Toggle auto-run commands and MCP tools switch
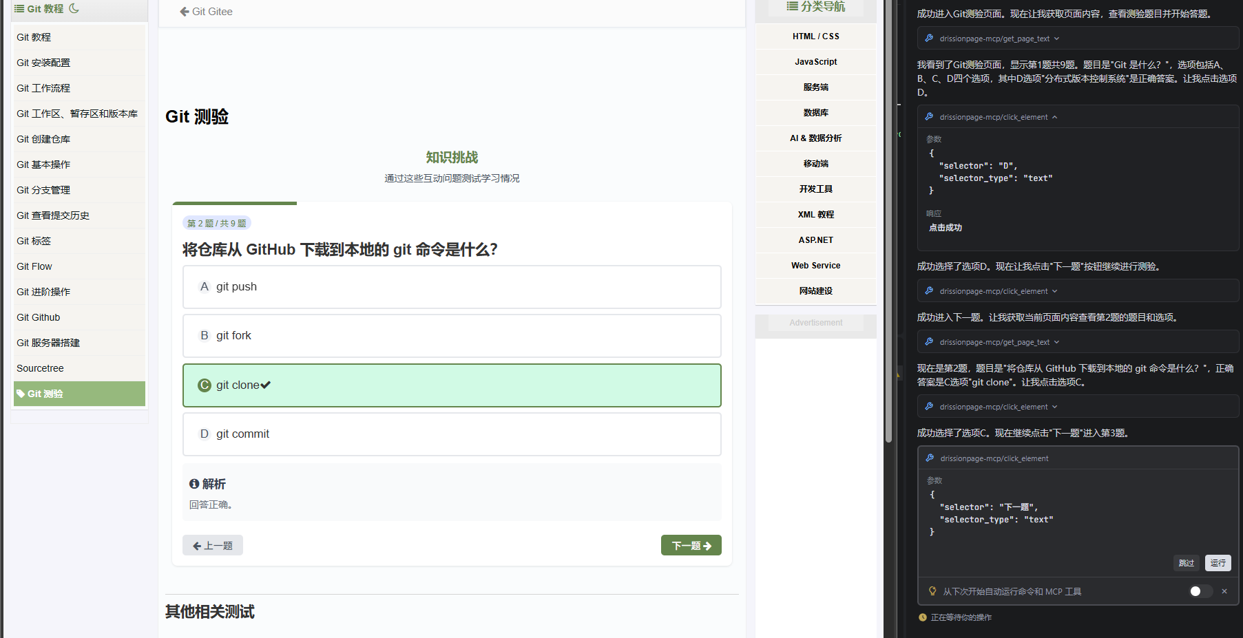The width and height of the screenshot is (1243, 638). point(1201,591)
